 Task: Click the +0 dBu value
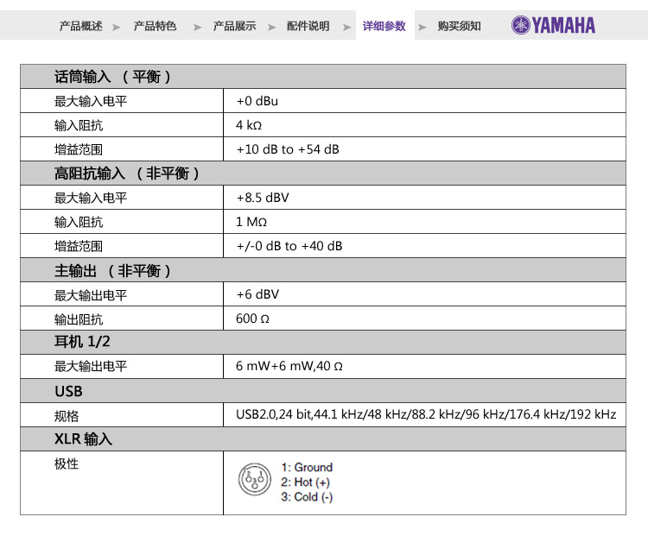click(257, 101)
